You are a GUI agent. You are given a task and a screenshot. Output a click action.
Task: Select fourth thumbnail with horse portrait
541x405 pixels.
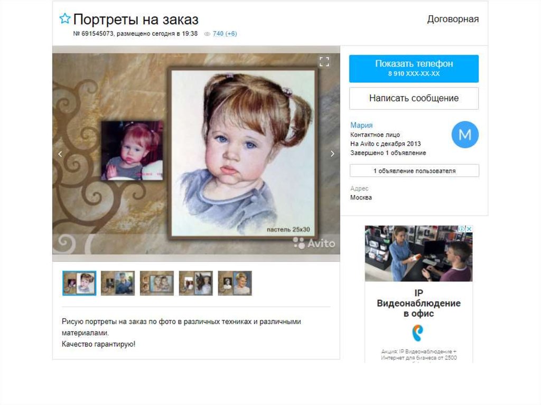(x=196, y=283)
